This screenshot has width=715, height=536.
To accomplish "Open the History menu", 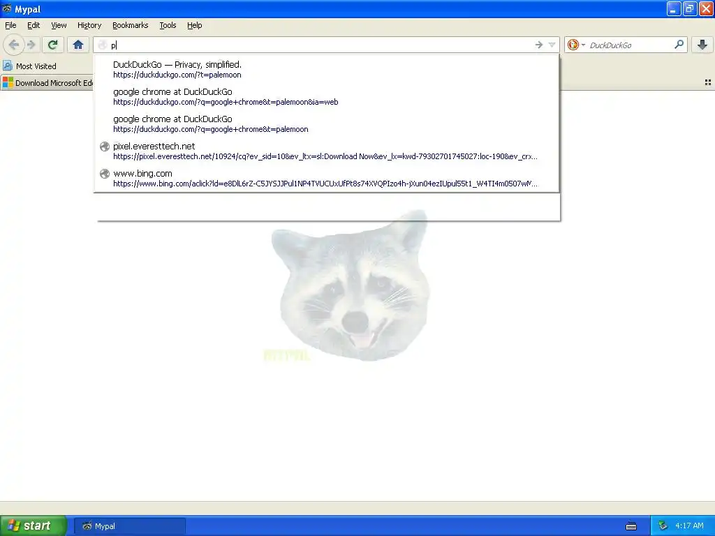I will coord(89,25).
